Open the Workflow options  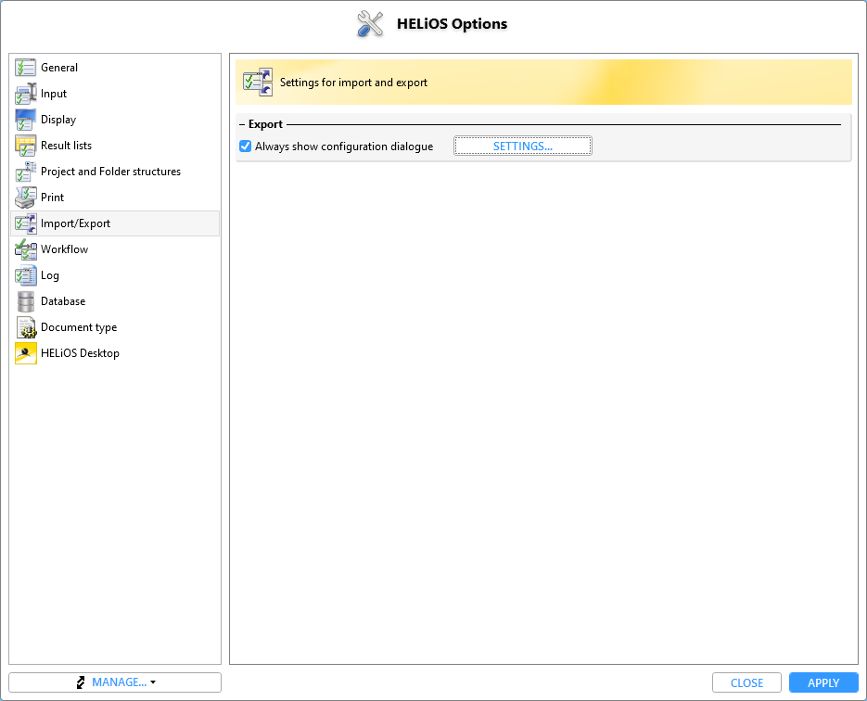point(65,249)
